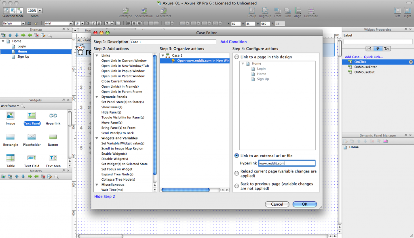Select Sign Up page in Sitemap

point(23,57)
